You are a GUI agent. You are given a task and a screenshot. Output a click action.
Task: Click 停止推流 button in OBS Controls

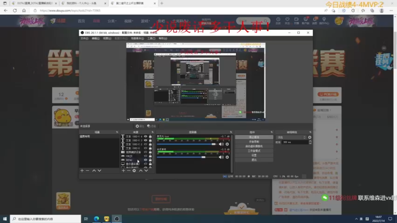tap(254, 137)
